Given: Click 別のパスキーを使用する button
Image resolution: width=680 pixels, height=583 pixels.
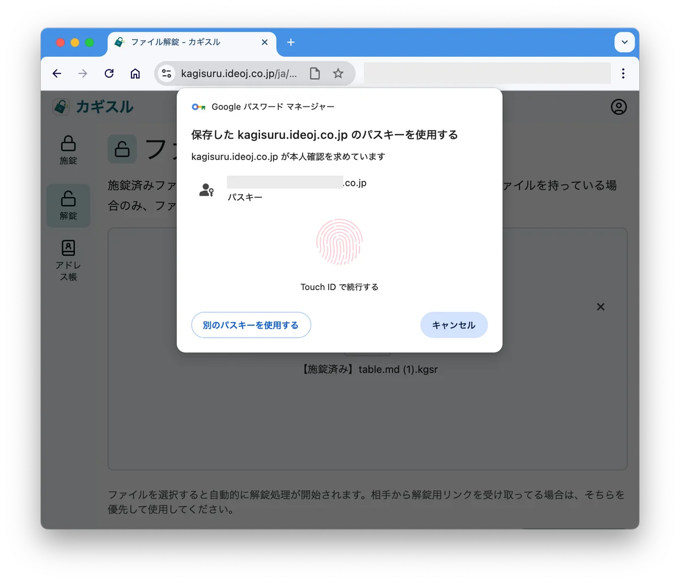Looking at the screenshot, I should tap(251, 325).
